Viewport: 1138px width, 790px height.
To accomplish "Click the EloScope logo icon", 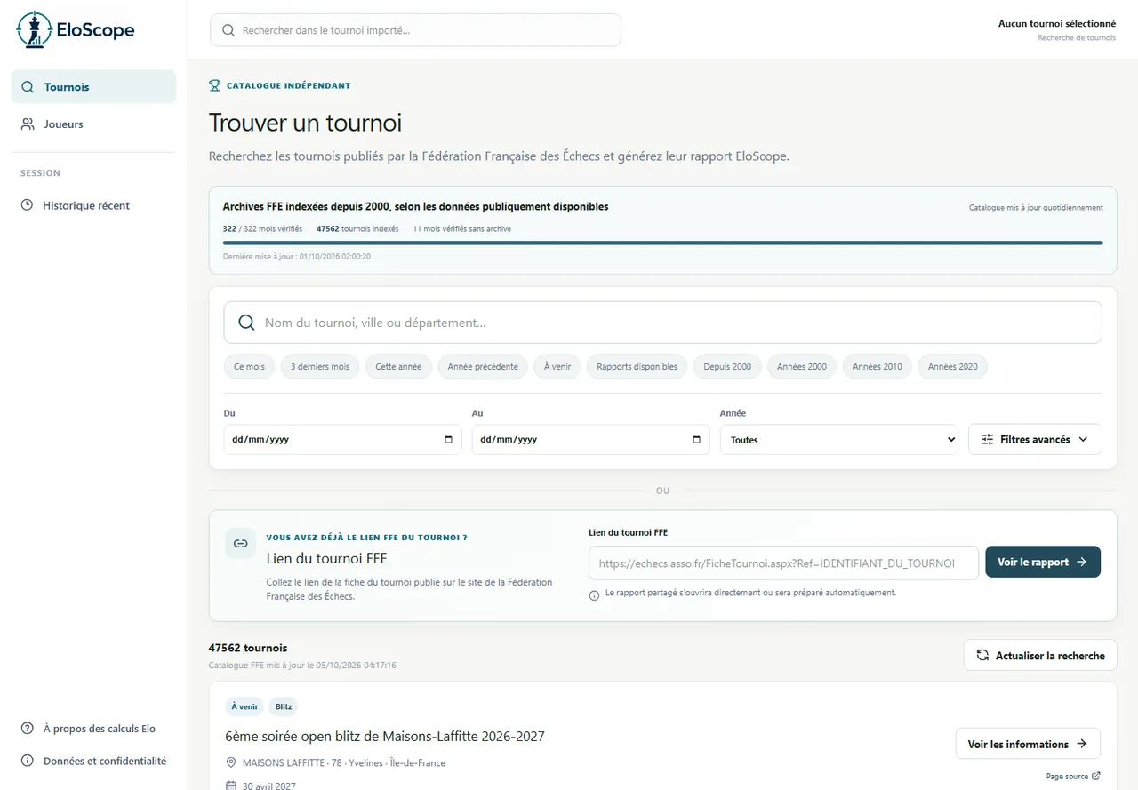I will (x=34, y=29).
